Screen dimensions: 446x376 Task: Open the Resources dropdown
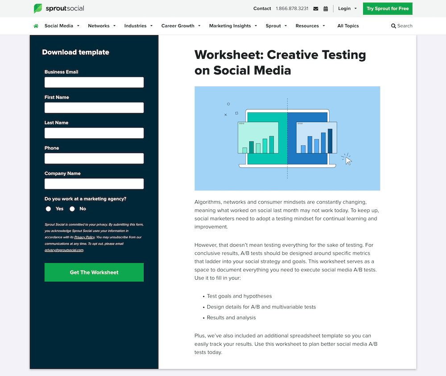(x=307, y=26)
